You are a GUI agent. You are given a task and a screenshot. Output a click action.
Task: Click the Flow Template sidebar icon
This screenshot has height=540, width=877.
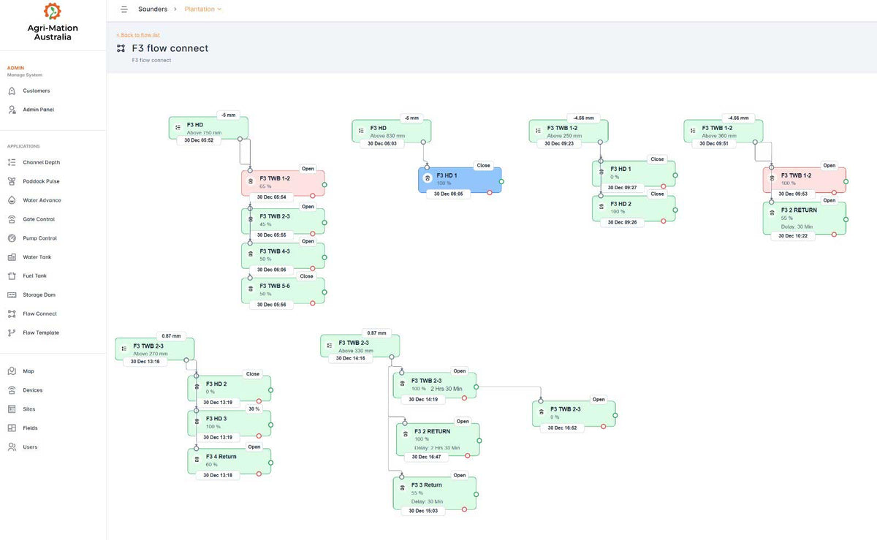tap(12, 333)
